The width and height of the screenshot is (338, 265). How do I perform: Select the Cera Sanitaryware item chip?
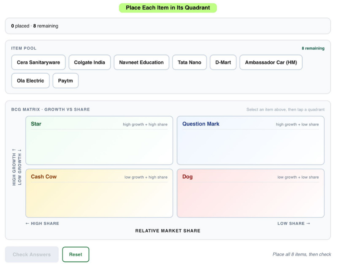[x=38, y=63]
